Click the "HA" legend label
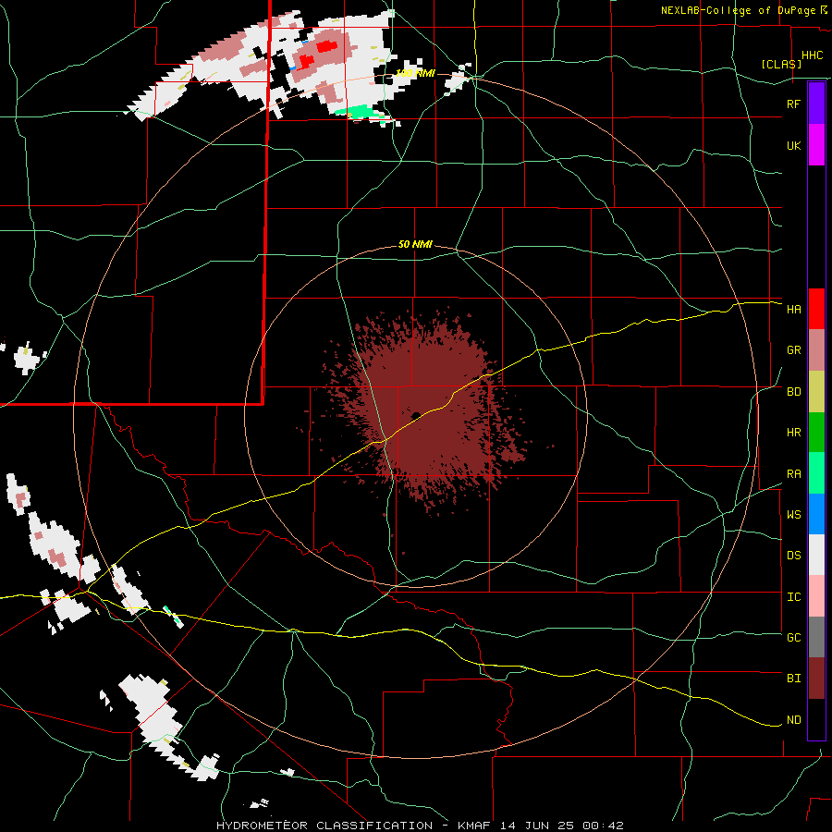Image resolution: width=832 pixels, height=832 pixels. tap(793, 309)
